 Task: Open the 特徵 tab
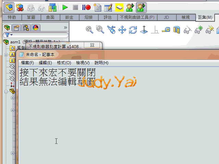pos(12,17)
